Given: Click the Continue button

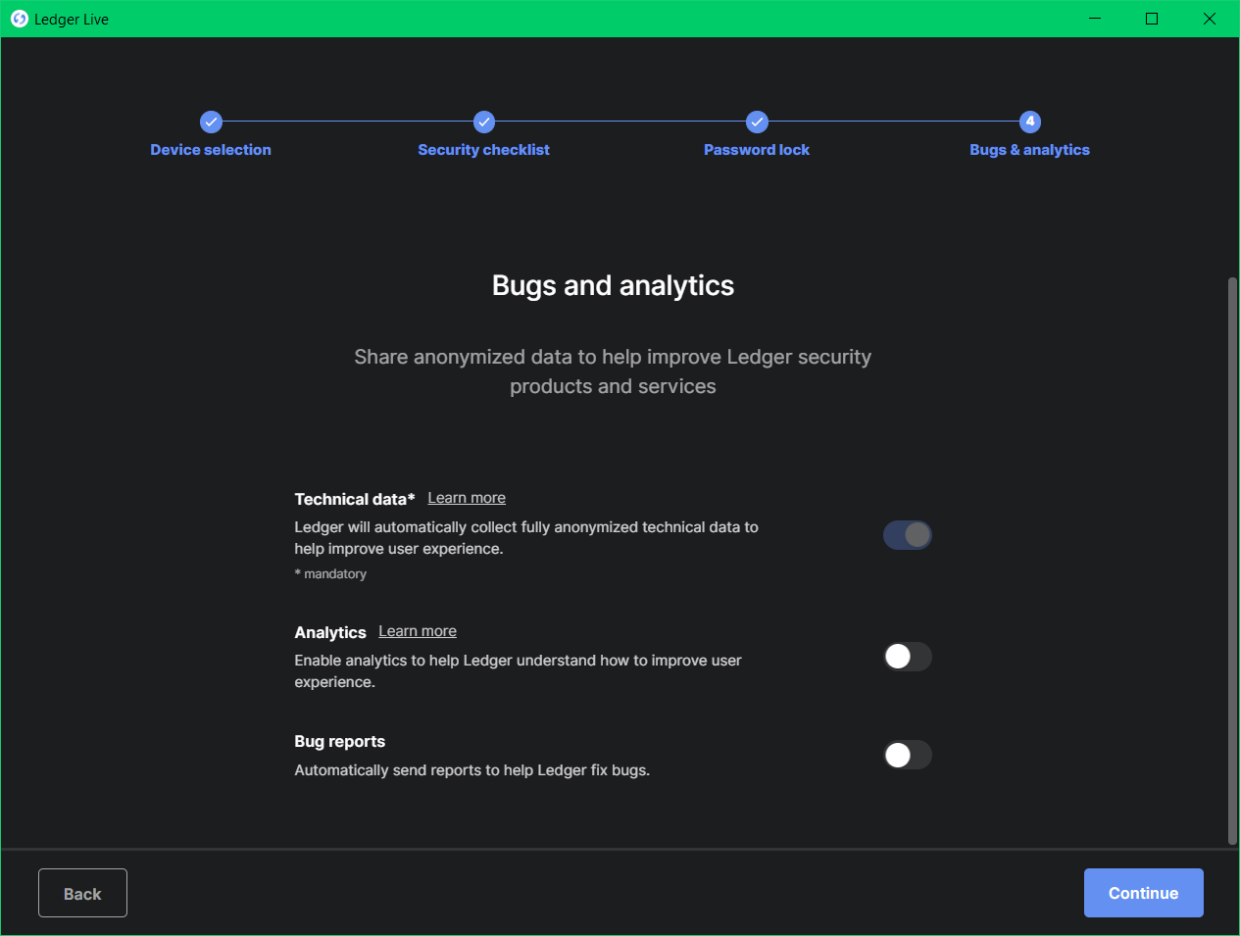Looking at the screenshot, I should tap(1144, 893).
